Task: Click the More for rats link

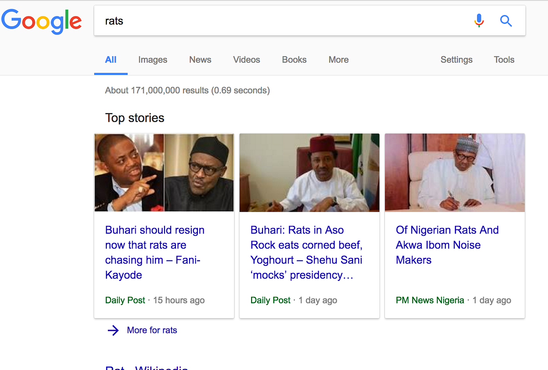Action: pos(152,330)
